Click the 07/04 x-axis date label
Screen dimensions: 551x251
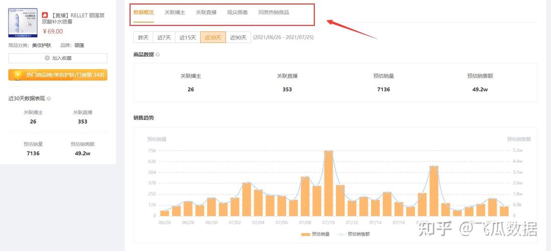(258, 222)
